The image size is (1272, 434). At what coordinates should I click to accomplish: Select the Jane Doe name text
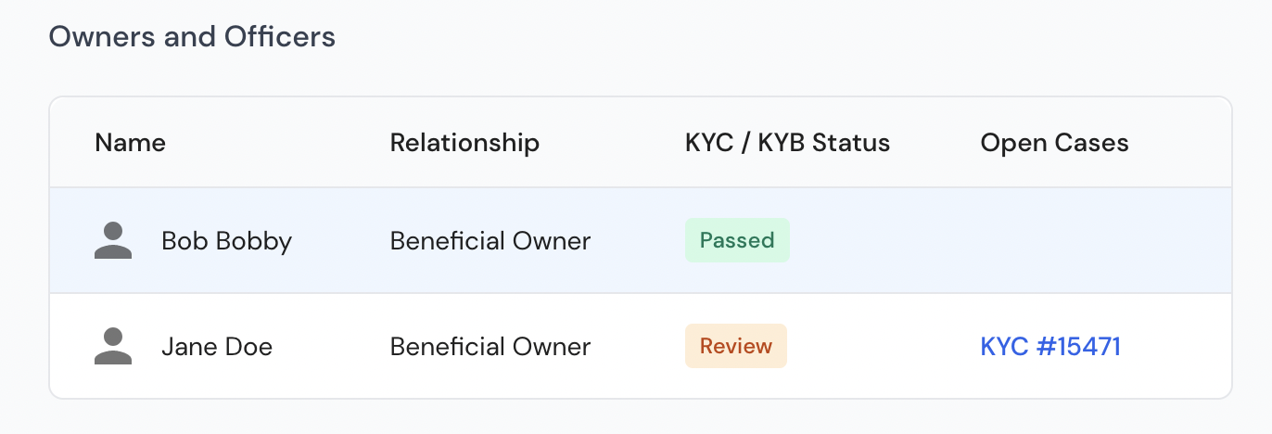point(217,347)
